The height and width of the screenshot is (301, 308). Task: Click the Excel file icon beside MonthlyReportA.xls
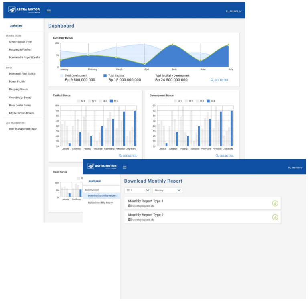130,206
